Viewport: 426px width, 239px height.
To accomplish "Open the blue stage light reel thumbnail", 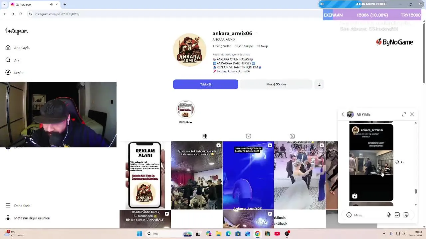I will click(x=248, y=175).
